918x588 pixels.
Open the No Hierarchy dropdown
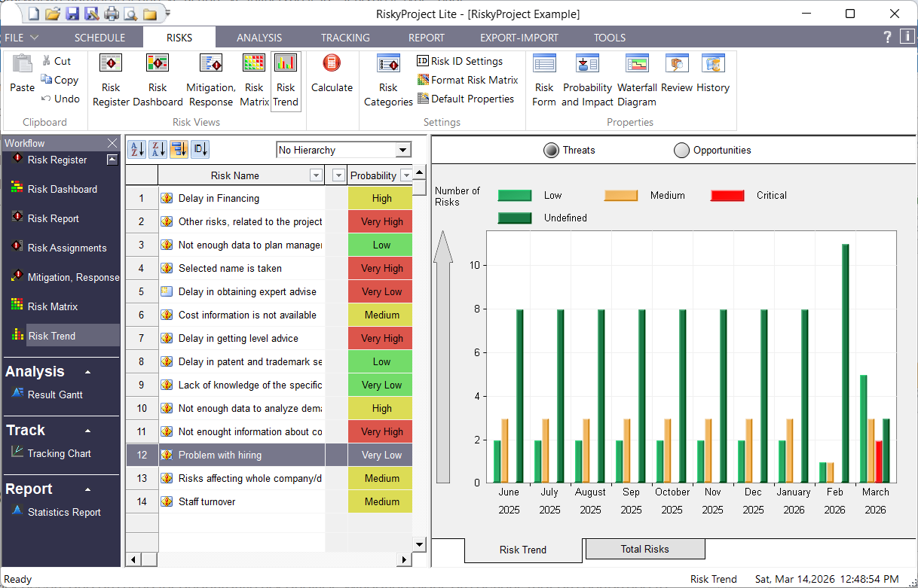pyautogui.click(x=403, y=151)
